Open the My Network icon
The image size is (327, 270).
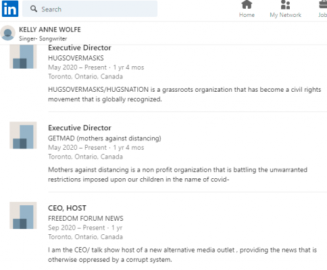pyautogui.click(x=285, y=5)
